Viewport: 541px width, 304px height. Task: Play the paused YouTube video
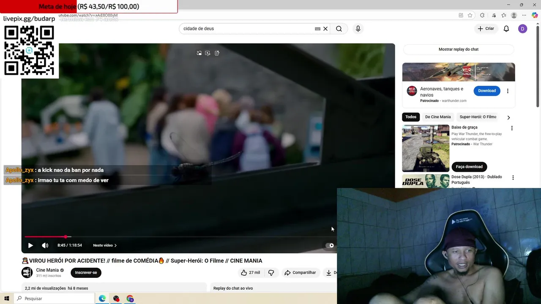click(x=30, y=245)
